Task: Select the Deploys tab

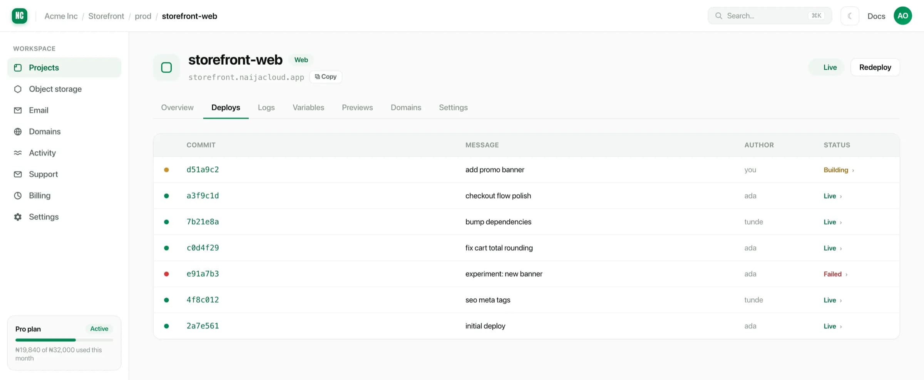Action: coord(226,107)
